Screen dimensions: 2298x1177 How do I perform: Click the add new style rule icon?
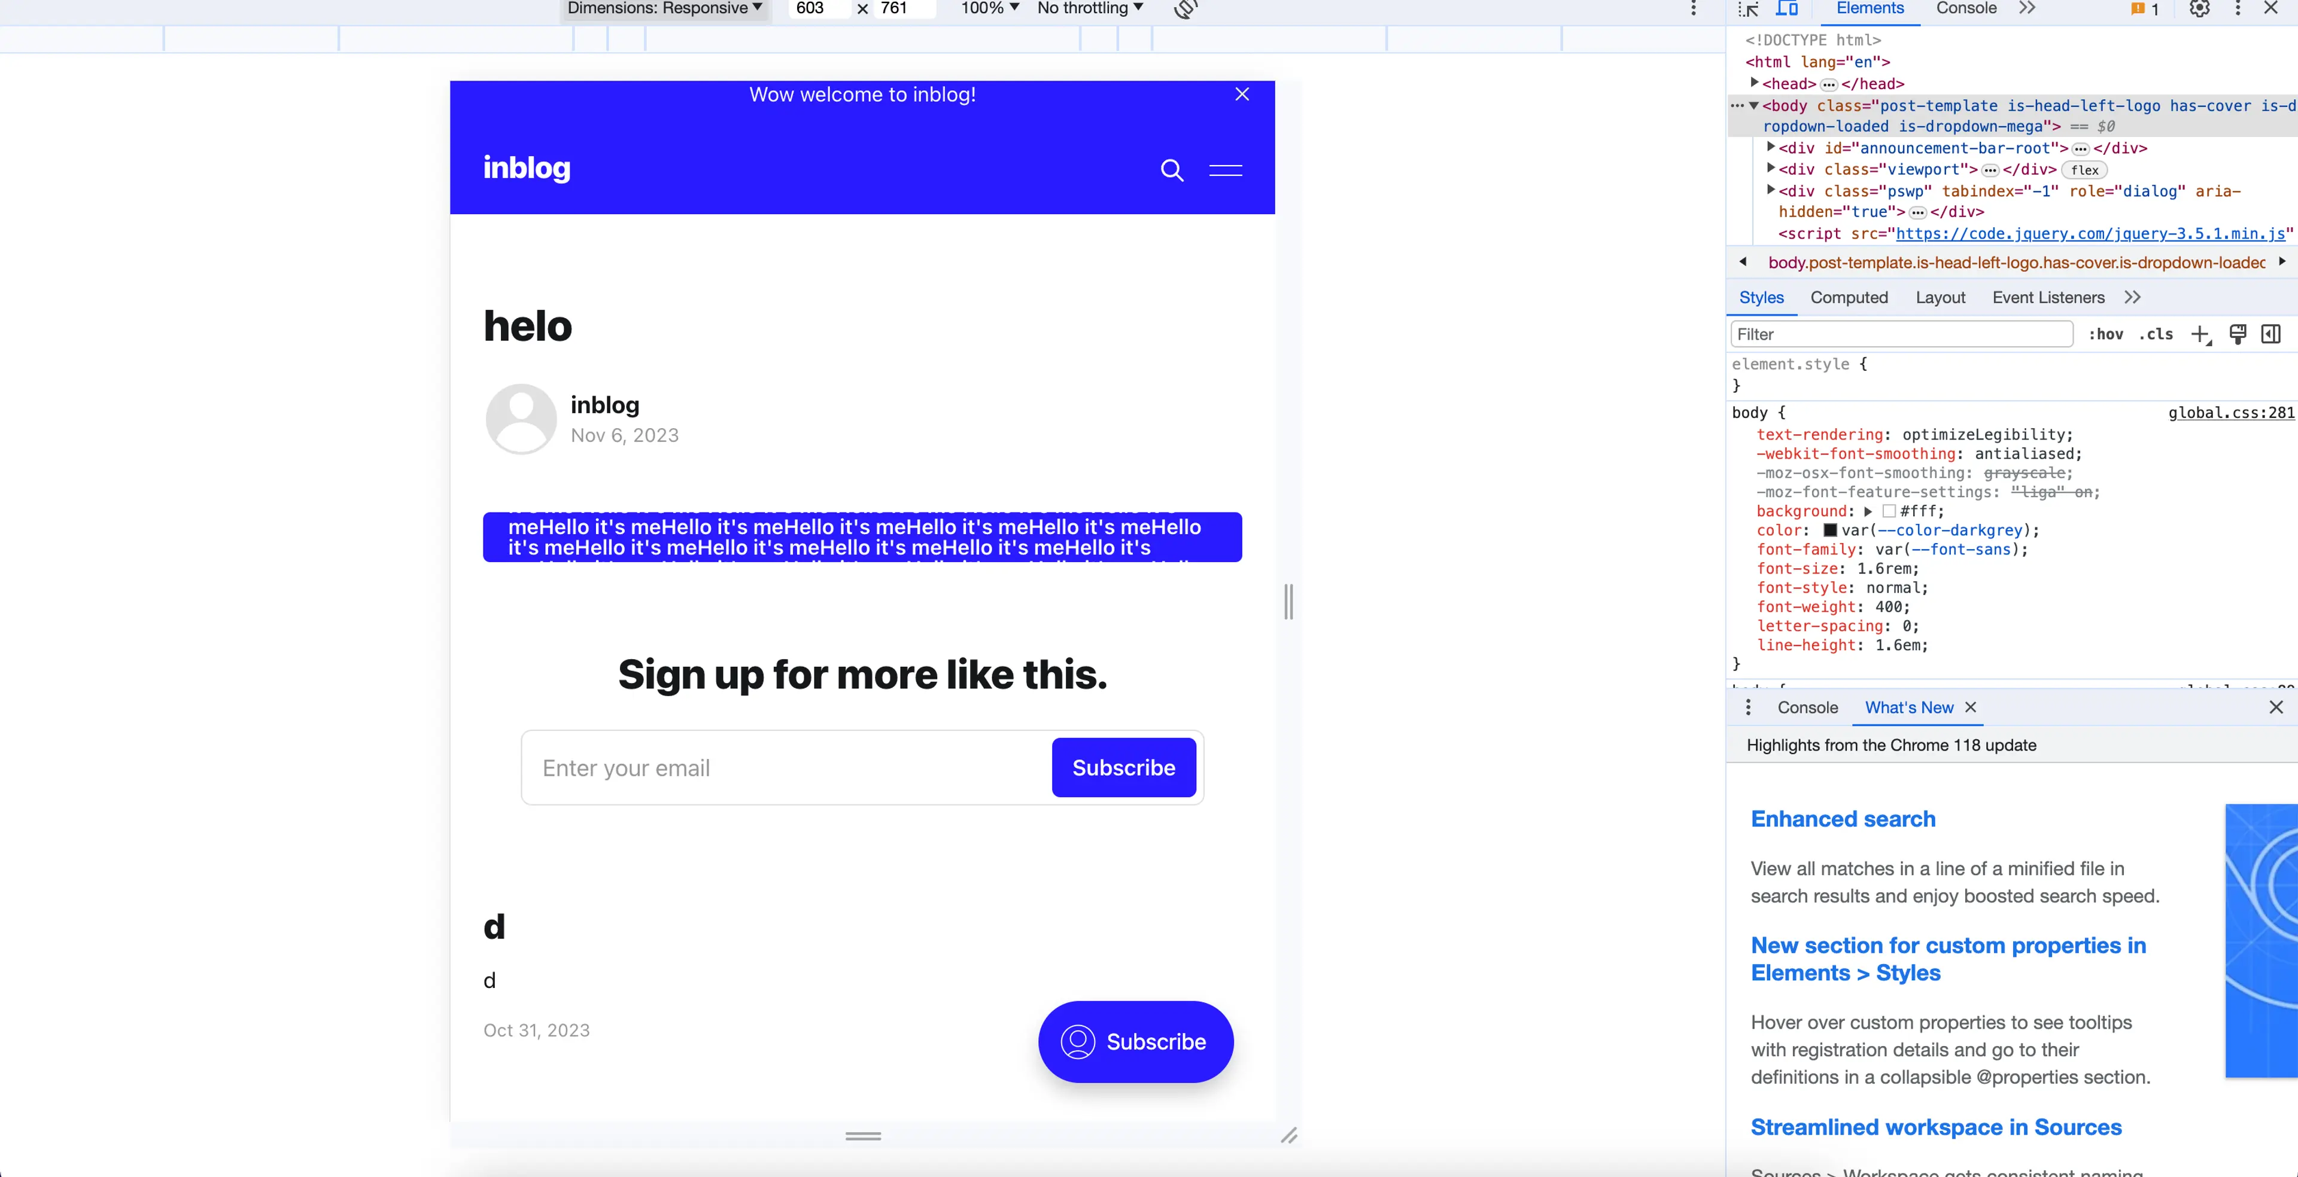(2200, 333)
